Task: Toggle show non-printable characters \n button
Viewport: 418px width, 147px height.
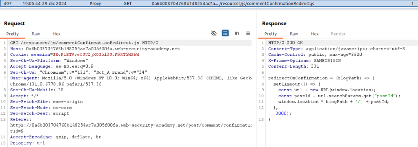Action: [x=236, y=33]
